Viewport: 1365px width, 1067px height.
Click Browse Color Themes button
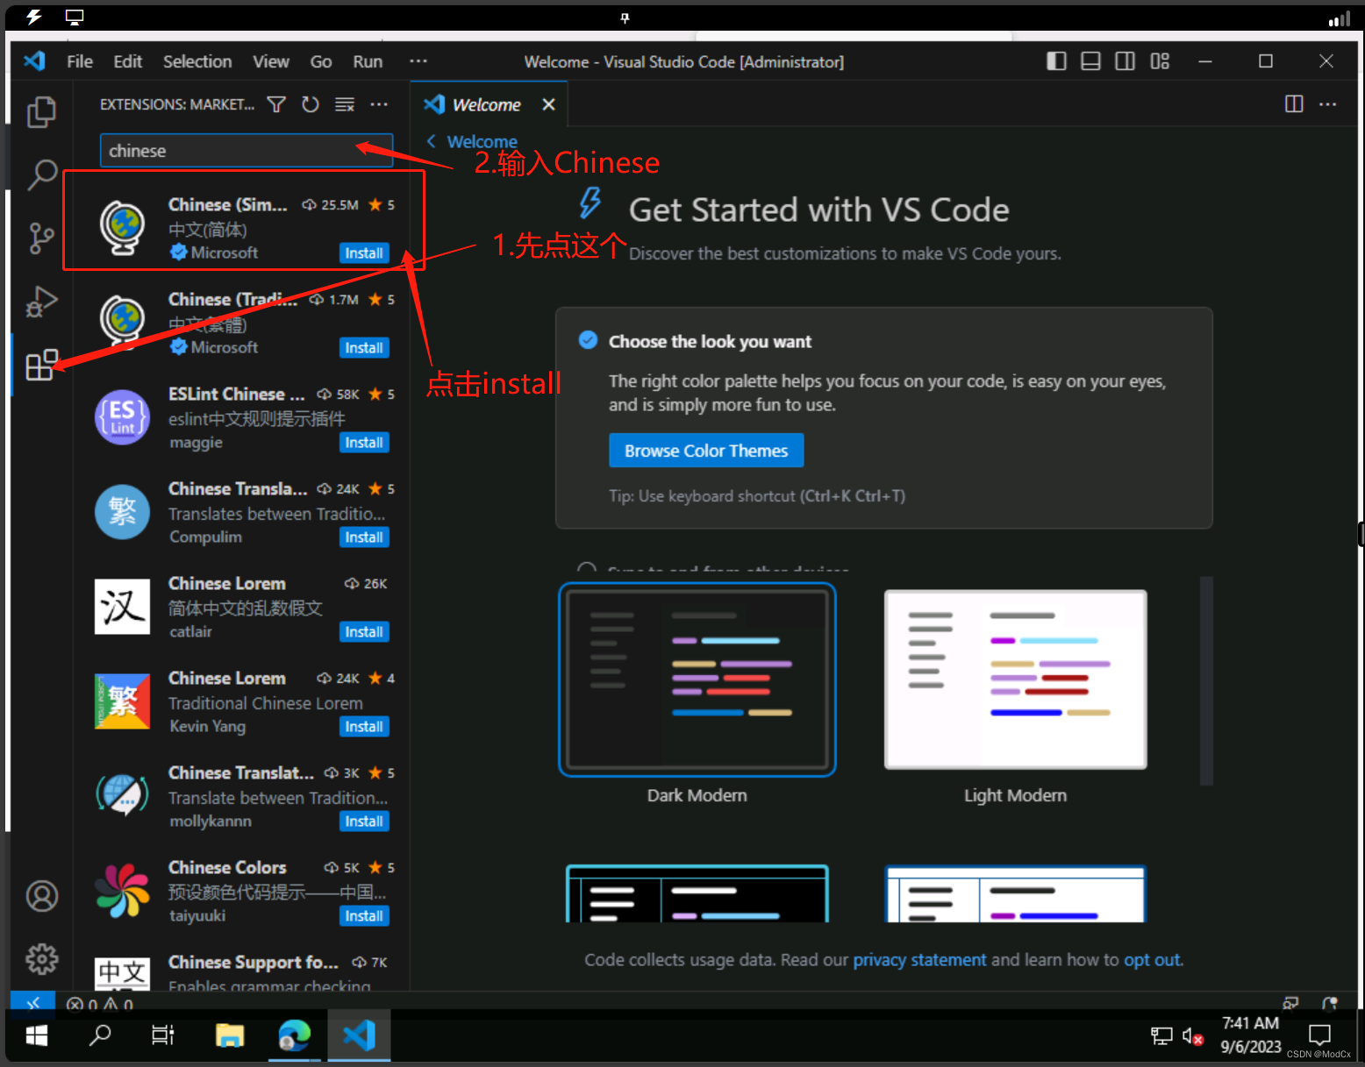pos(706,451)
